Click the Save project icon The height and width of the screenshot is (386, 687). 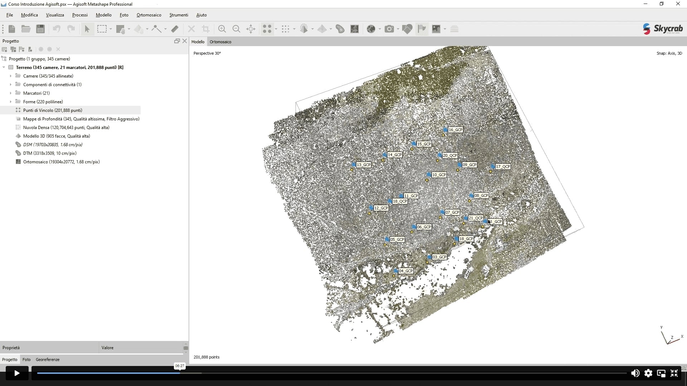tap(40, 29)
